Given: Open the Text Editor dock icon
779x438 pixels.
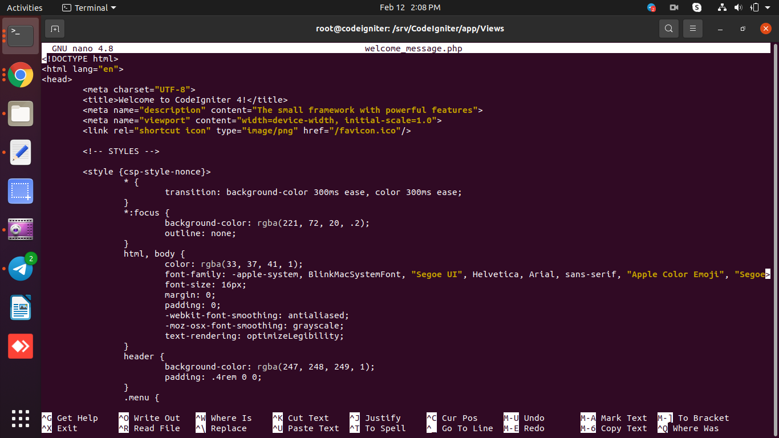Looking at the screenshot, I should pos(21,152).
